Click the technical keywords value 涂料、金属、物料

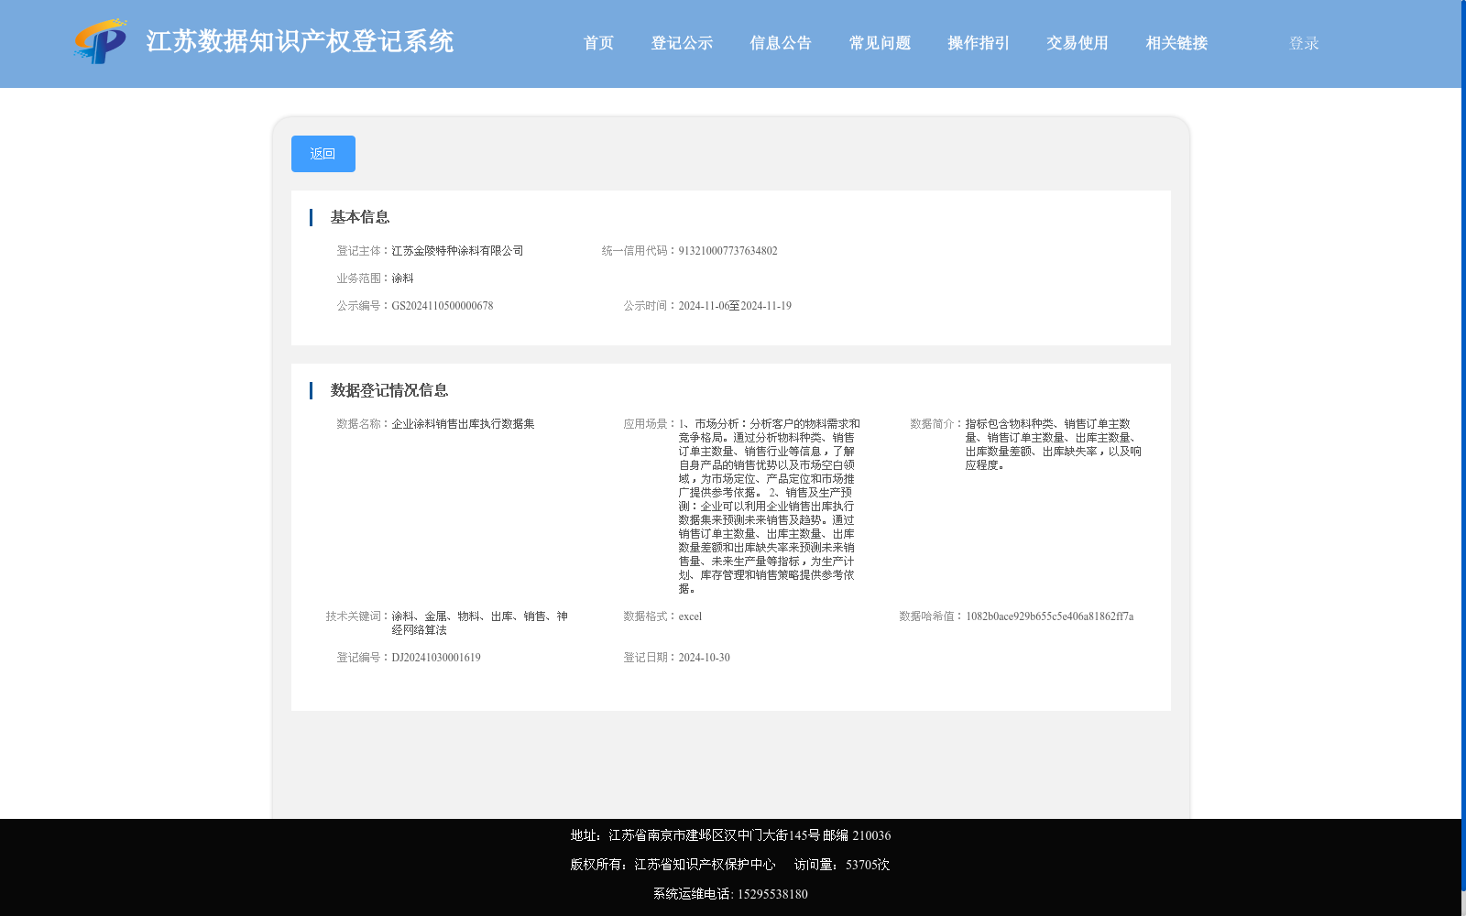(479, 623)
